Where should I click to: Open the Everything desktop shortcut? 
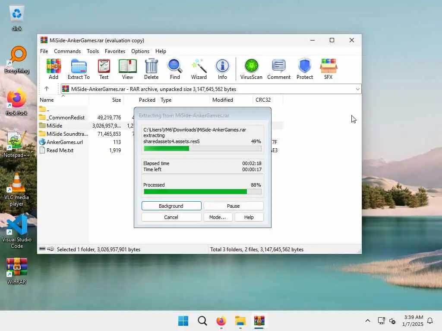17,60
